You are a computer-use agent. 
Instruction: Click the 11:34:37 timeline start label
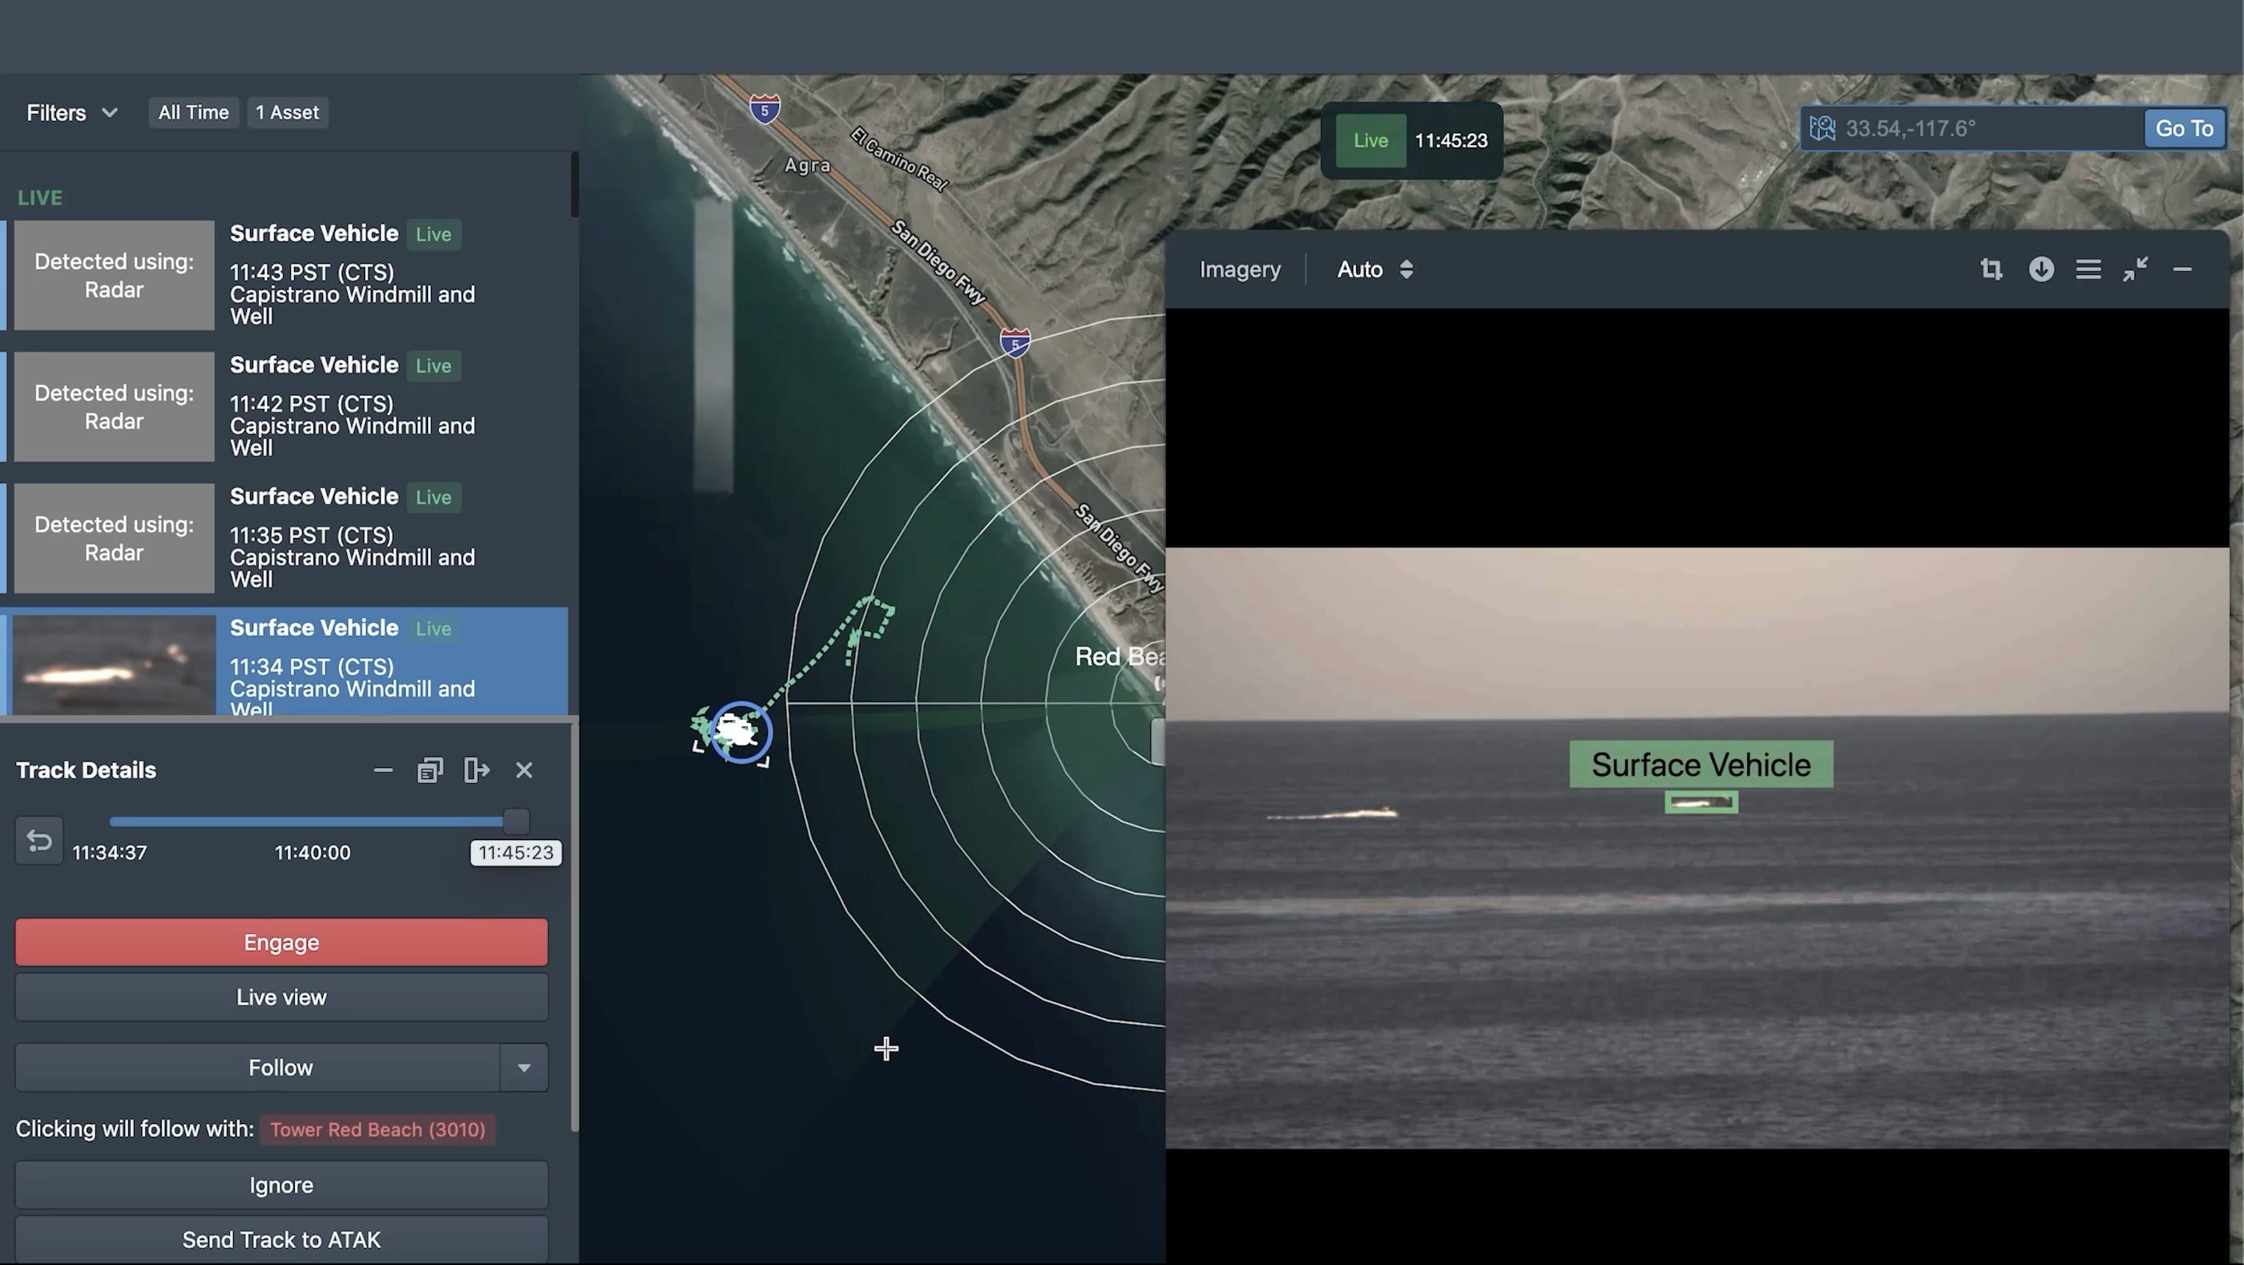click(x=109, y=853)
